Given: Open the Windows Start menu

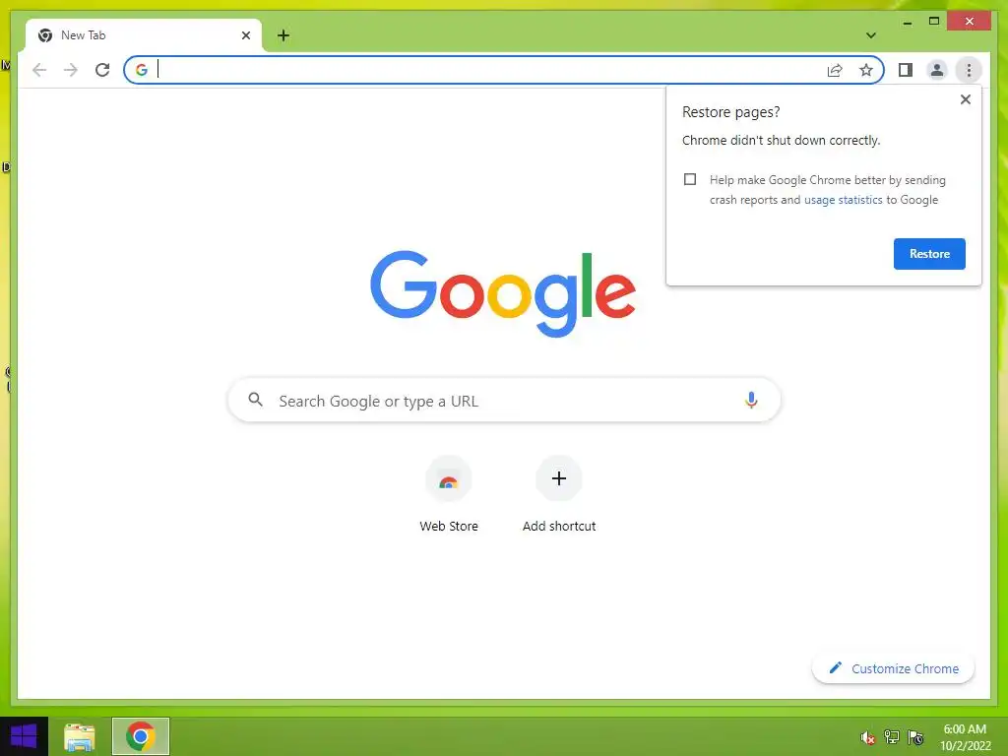Looking at the screenshot, I should click(24, 736).
